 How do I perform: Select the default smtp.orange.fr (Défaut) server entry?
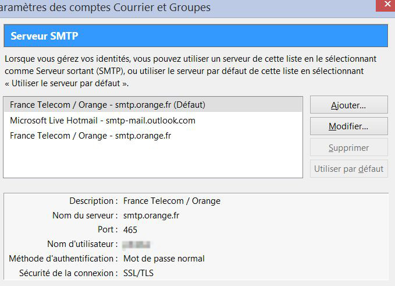point(108,105)
